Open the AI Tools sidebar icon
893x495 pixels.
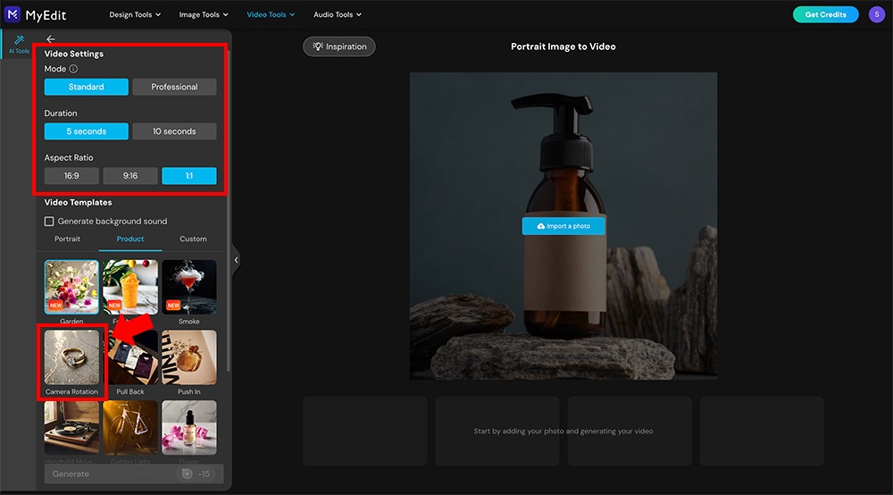(19, 45)
